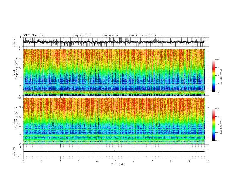The image size is (234, 181).
Task: Click the ch.1 'Frequency (kHz)' axis label
Action: [17, 69]
